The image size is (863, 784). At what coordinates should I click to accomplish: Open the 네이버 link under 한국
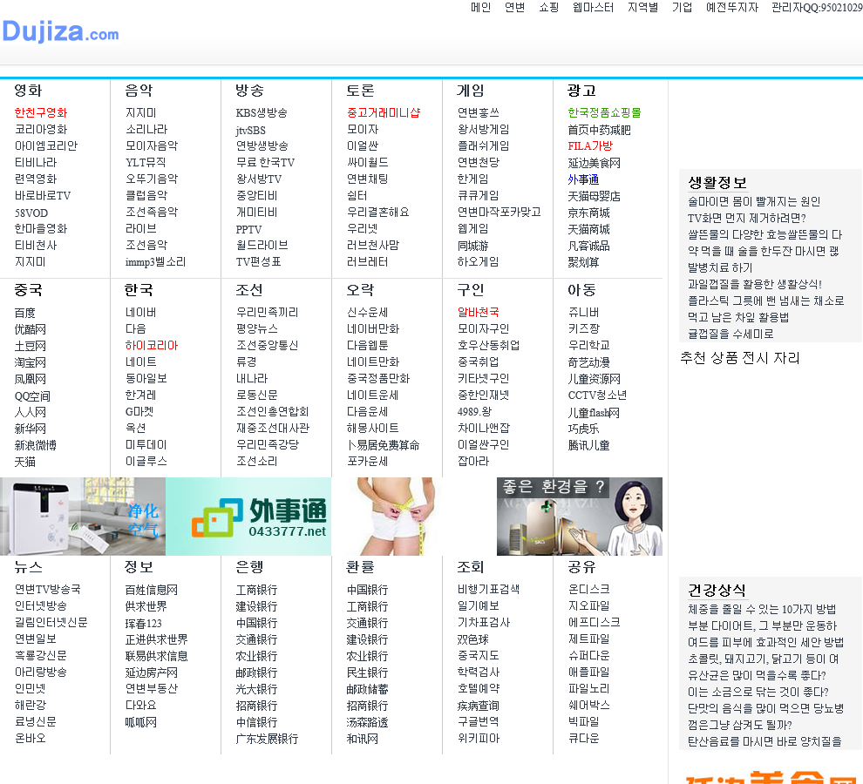point(141,313)
